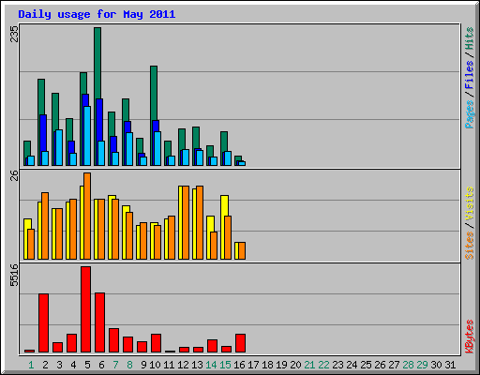This screenshot has height=375, width=480.
Task: Click day 4 on the date axis
Action: pos(73,365)
